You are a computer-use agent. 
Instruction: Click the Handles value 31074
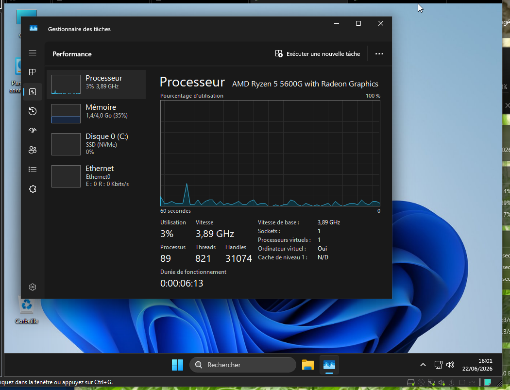[239, 258]
